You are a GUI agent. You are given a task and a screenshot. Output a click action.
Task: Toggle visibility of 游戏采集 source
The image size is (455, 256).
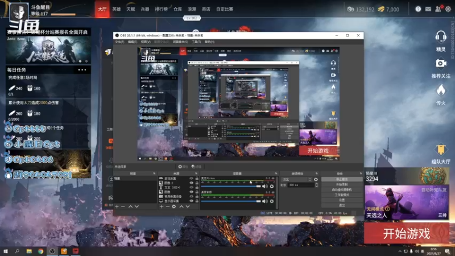coord(191,178)
